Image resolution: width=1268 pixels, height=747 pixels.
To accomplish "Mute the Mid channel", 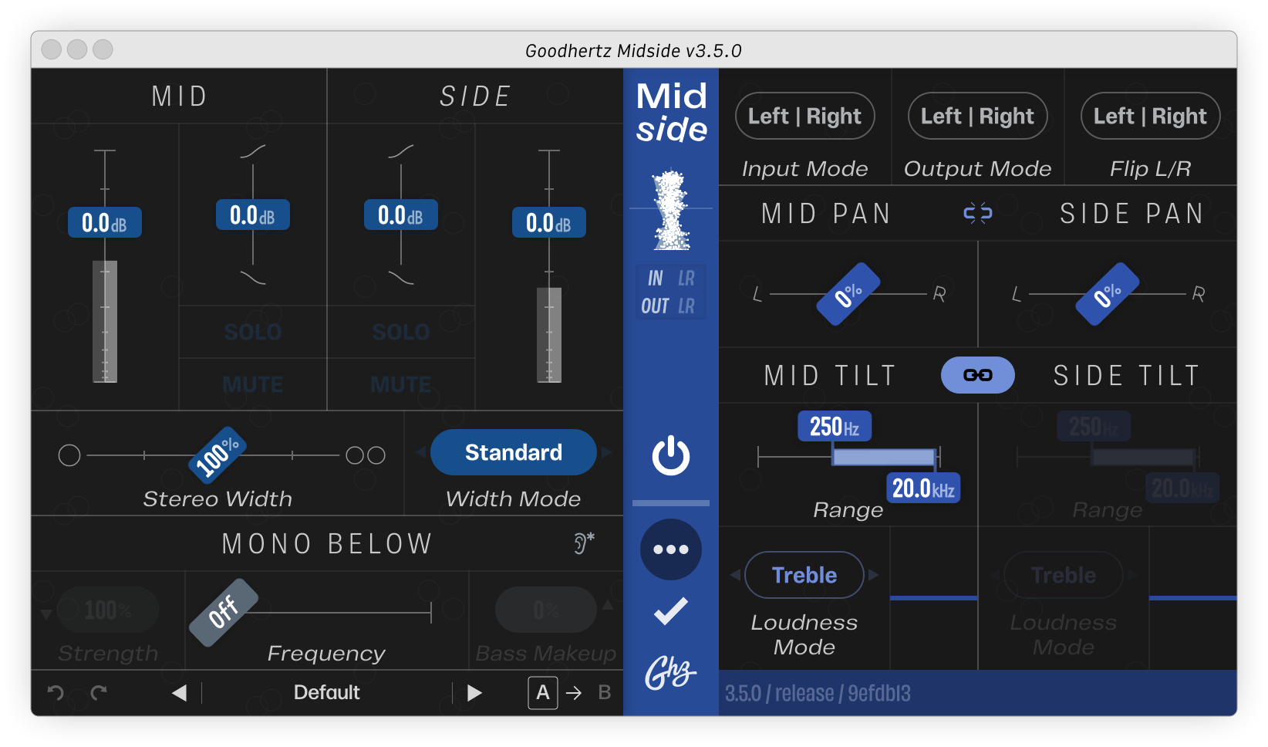I will (x=253, y=384).
